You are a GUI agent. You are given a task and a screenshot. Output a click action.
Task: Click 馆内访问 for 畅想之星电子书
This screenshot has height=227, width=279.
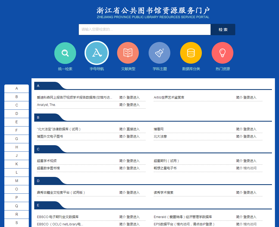click(250, 168)
